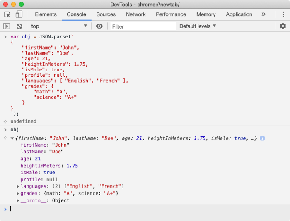The image size is (290, 221).
Task: Click the info icon beside the object preview
Action: 262,138
